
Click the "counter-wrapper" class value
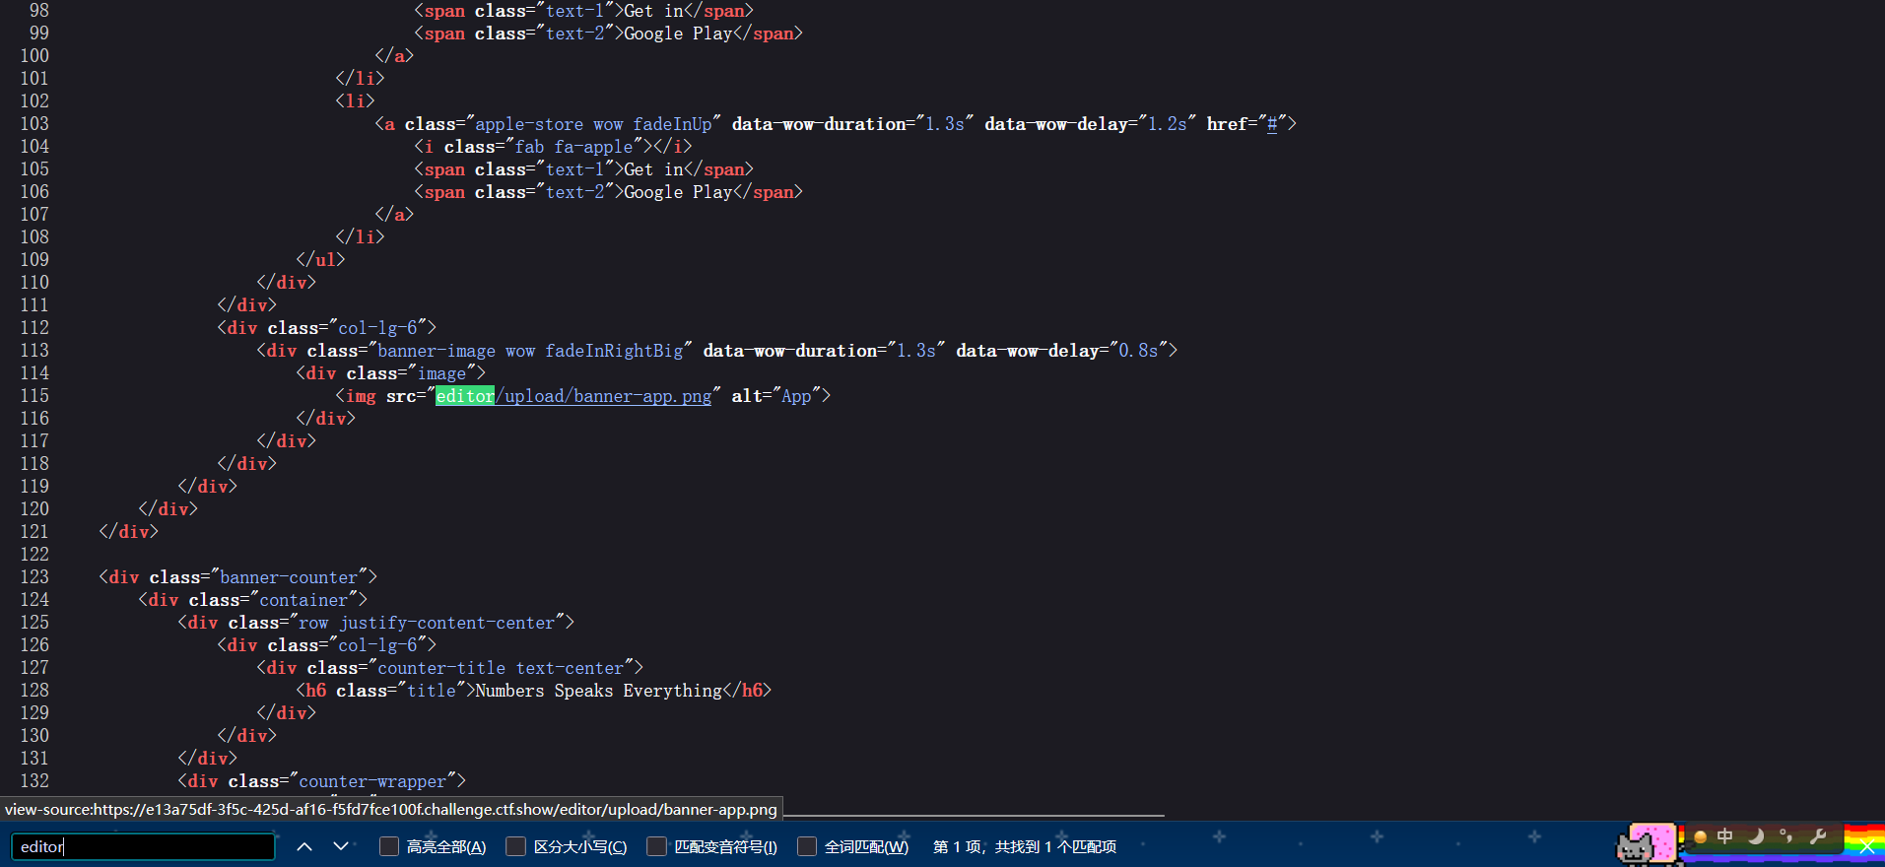point(372,781)
